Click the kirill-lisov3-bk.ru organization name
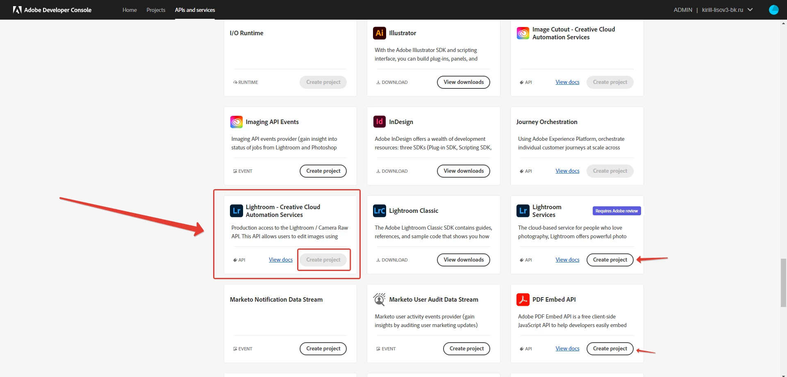This screenshot has height=377, width=787. pyautogui.click(x=722, y=10)
